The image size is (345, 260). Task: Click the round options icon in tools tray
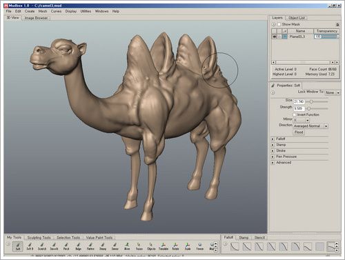click(x=8, y=244)
